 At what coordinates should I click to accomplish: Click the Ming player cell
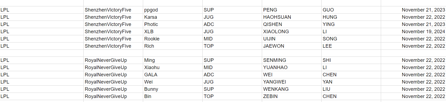[173, 60]
